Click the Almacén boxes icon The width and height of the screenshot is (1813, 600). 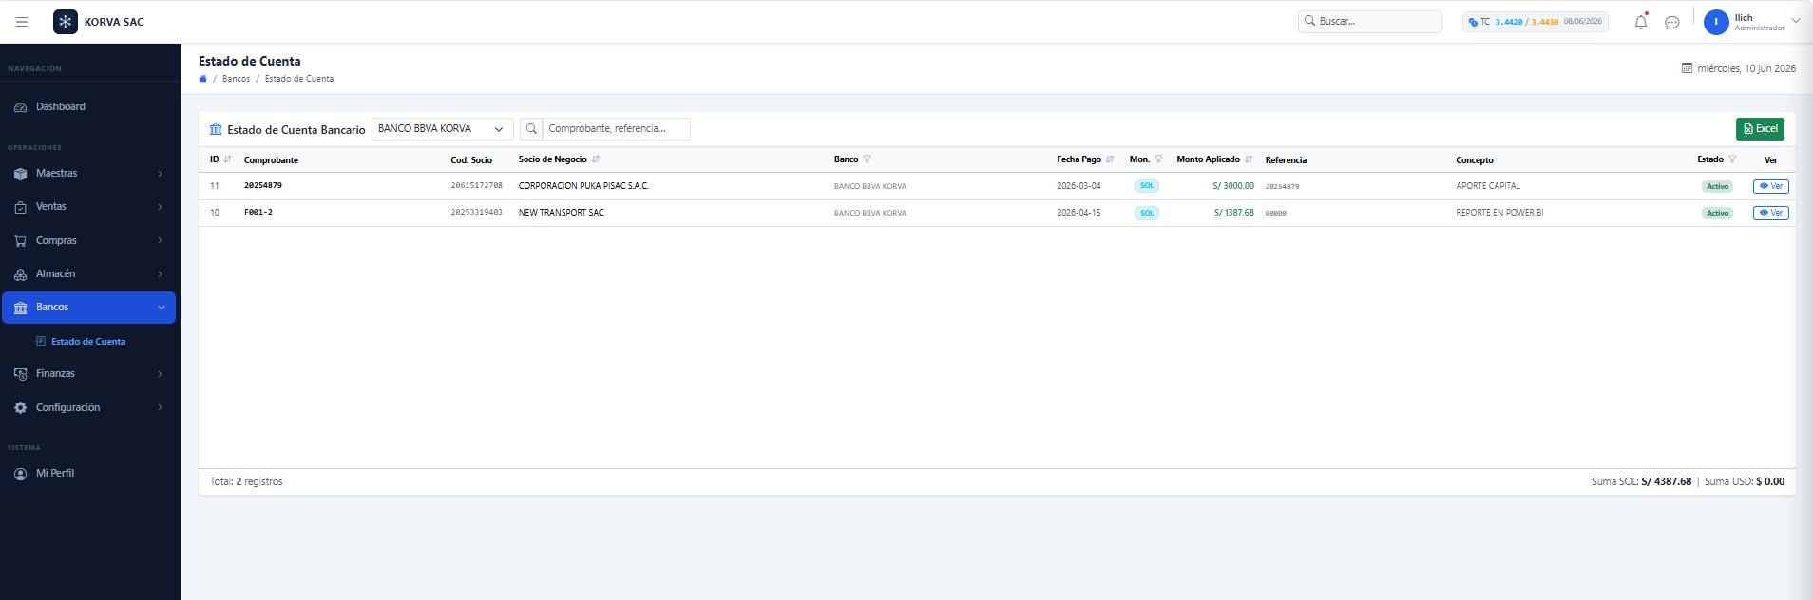(x=20, y=274)
